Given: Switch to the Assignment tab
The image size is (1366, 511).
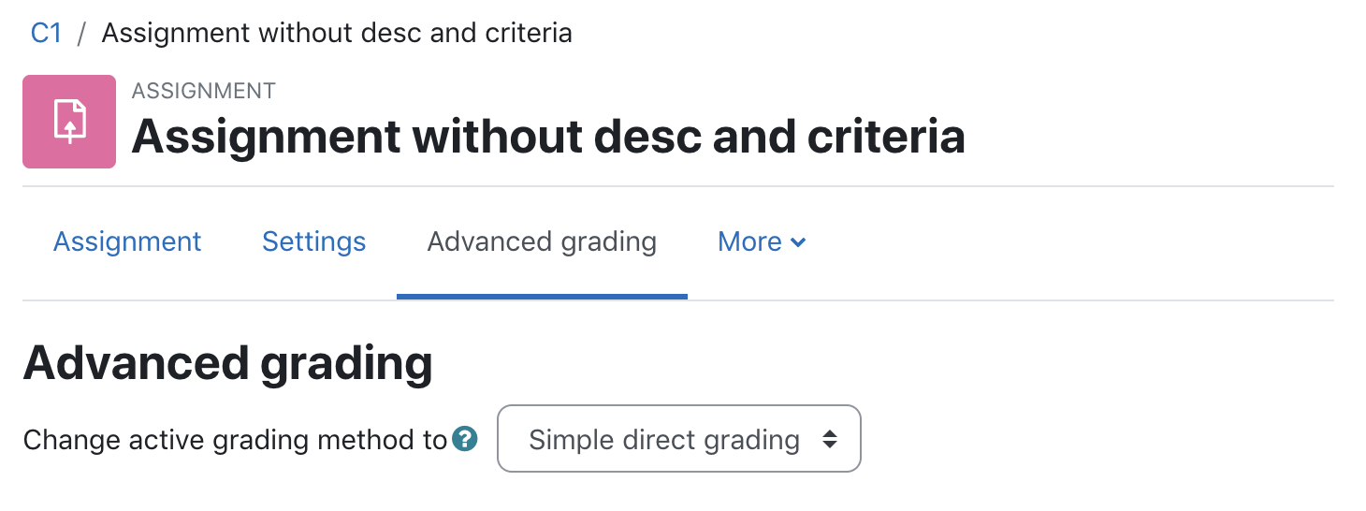Looking at the screenshot, I should point(127,241).
